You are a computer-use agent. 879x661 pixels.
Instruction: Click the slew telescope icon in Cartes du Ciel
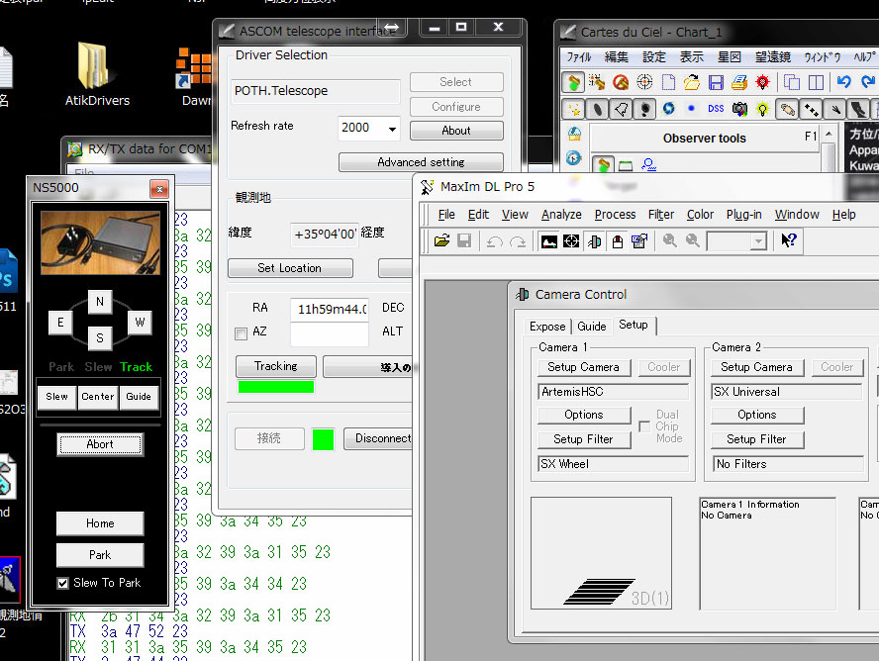[x=597, y=83]
